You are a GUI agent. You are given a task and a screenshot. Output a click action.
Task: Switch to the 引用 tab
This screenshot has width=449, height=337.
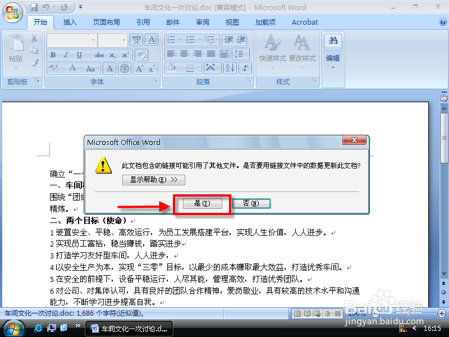[x=143, y=22]
